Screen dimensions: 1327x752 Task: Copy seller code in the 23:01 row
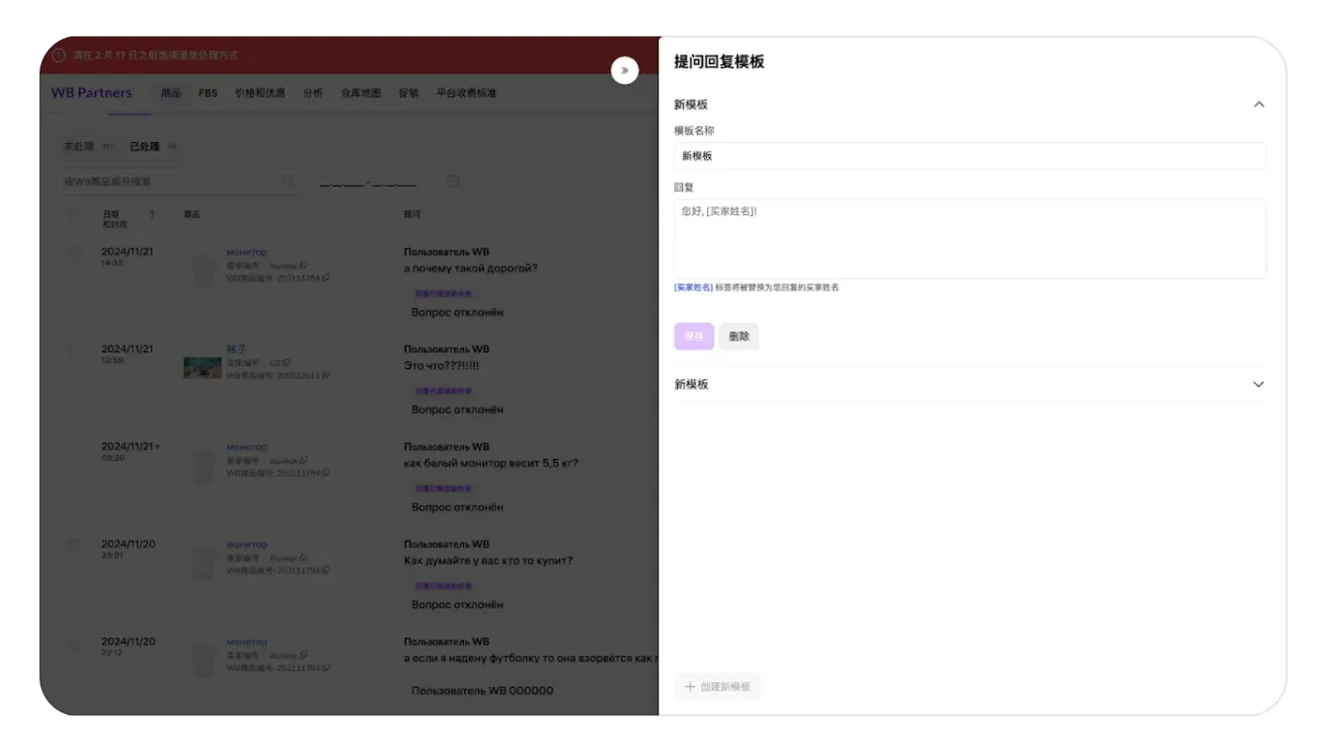coord(304,558)
